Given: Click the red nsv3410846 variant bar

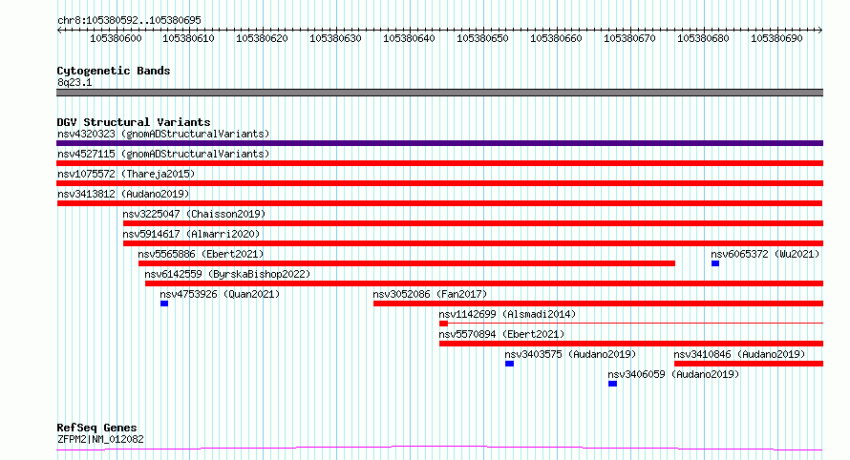Looking at the screenshot, I should [x=749, y=365].
